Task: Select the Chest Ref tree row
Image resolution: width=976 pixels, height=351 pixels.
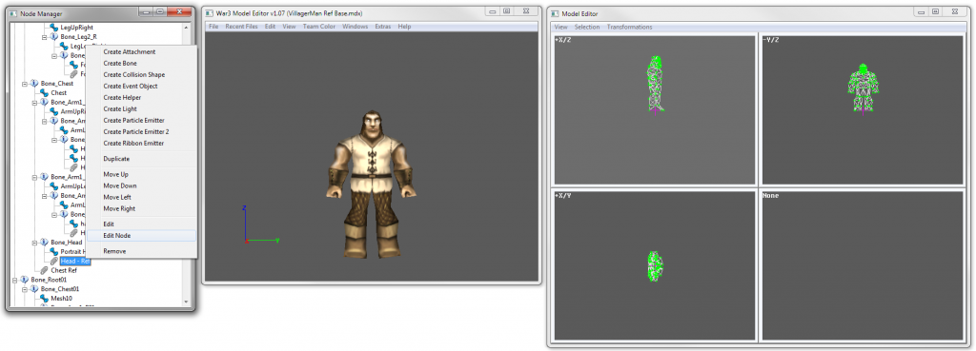Action: point(64,270)
